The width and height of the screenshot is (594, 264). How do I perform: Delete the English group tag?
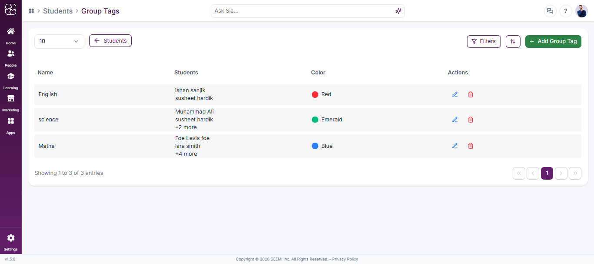pos(471,94)
